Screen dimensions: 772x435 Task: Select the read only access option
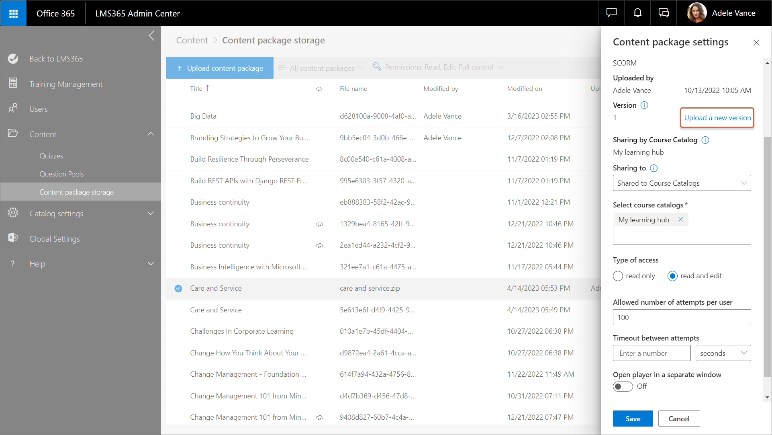coord(618,276)
